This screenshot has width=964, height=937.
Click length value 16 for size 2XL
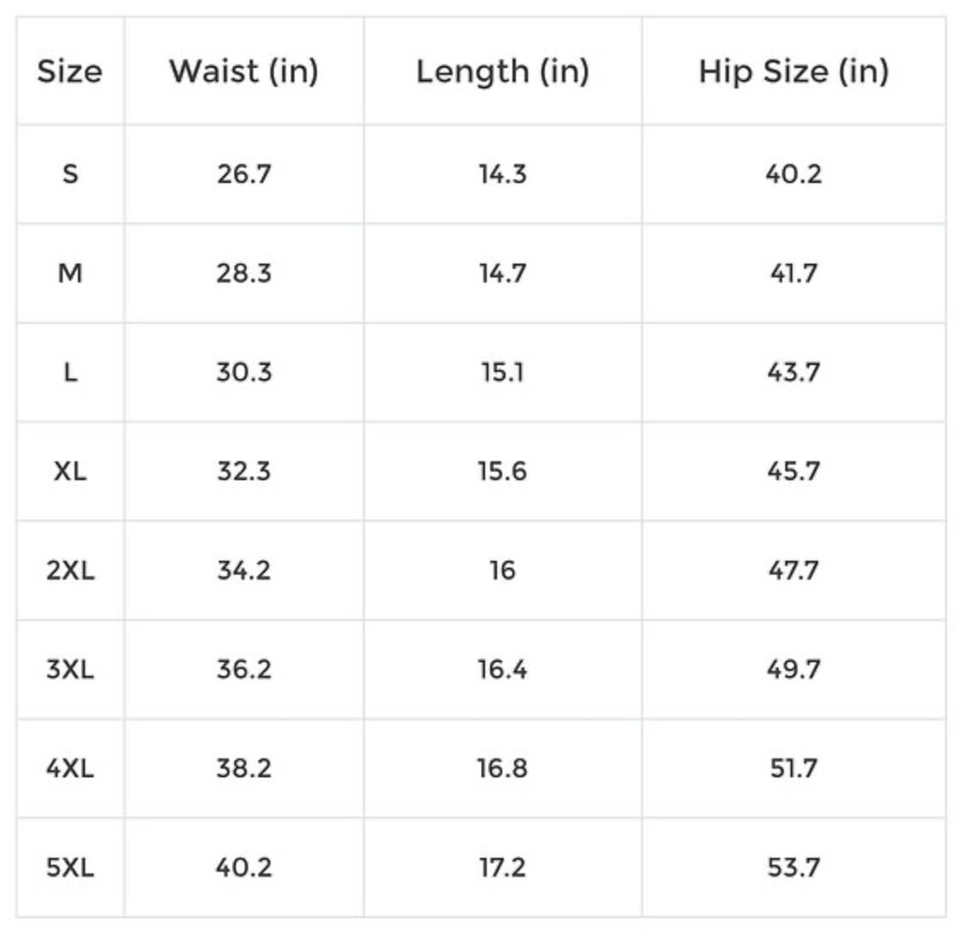503,570
